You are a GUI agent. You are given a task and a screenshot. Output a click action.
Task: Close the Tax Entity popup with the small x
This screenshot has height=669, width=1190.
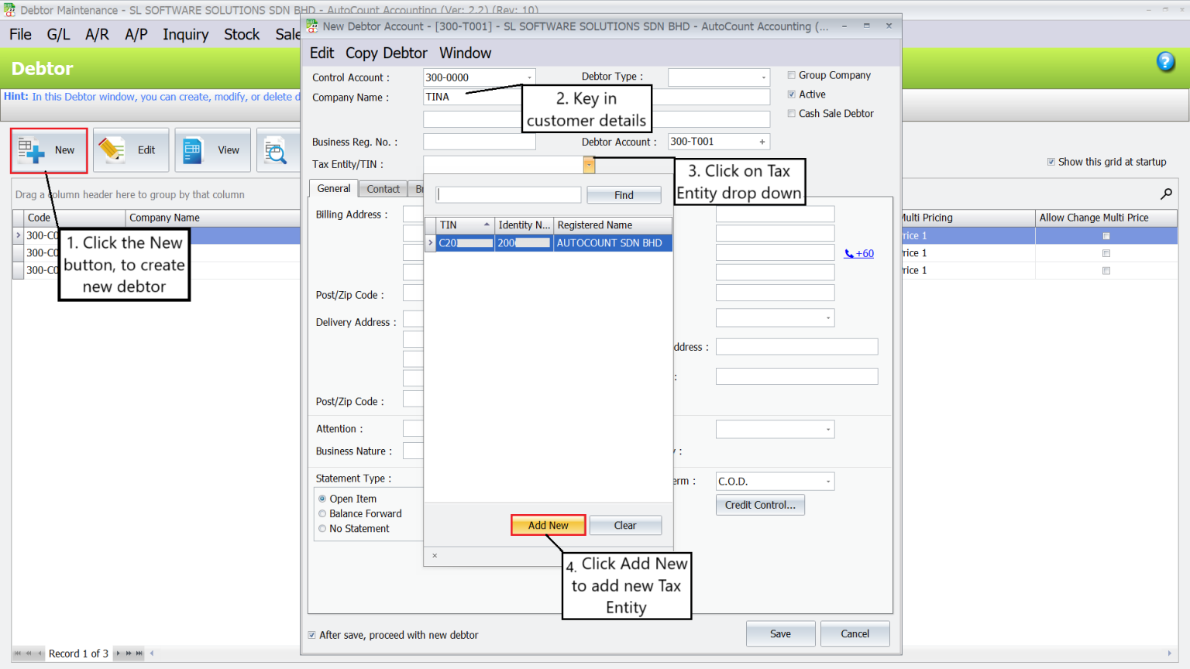pyautogui.click(x=435, y=555)
